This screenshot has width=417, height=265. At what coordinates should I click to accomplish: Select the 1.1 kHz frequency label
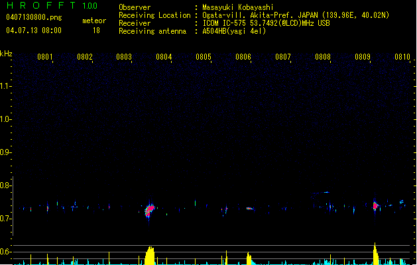(x=5, y=86)
